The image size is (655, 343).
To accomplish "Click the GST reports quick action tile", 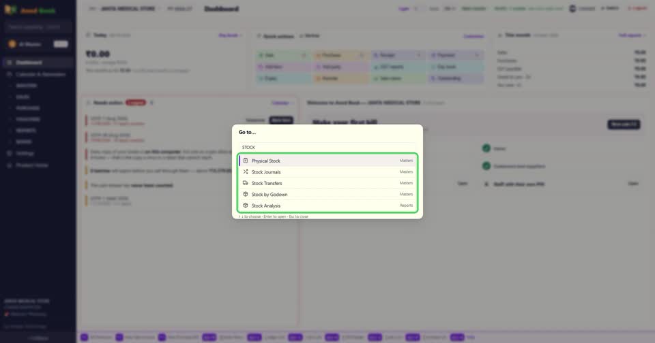I will click(x=398, y=67).
